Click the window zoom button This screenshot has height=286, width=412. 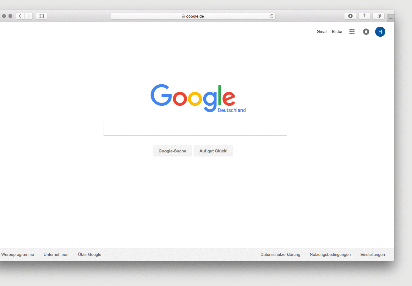[x=10, y=16]
